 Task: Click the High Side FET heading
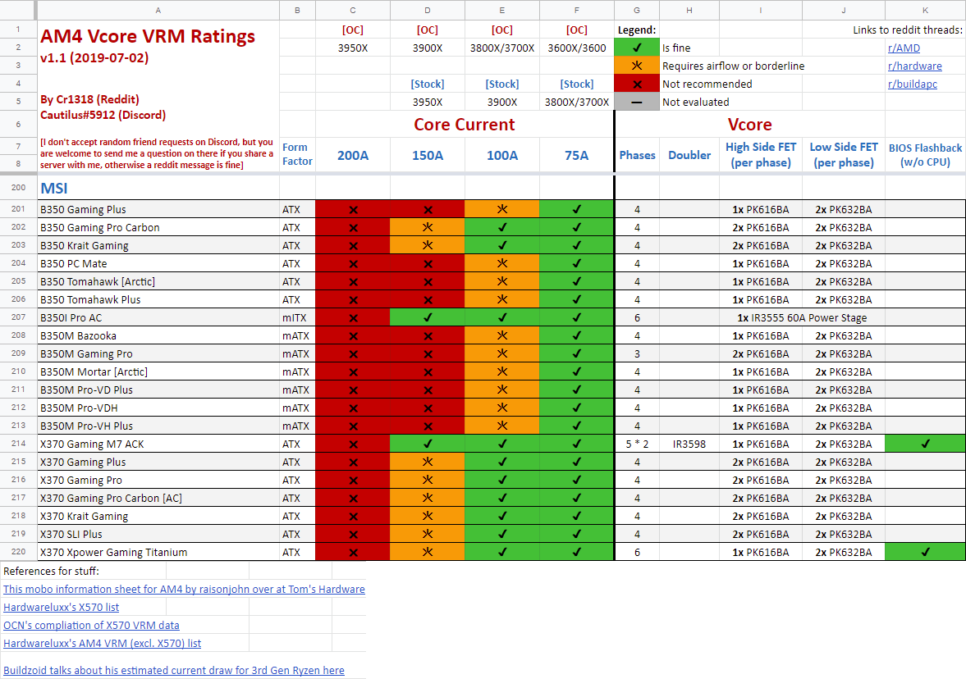(x=761, y=154)
